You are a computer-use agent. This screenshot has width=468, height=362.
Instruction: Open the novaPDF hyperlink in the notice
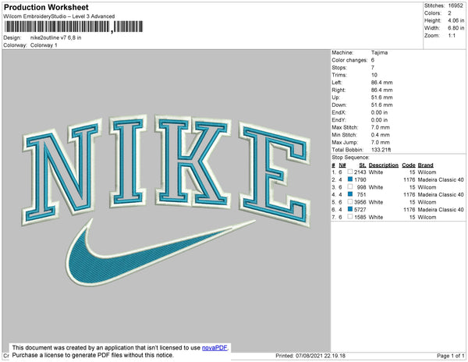point(214,348)
